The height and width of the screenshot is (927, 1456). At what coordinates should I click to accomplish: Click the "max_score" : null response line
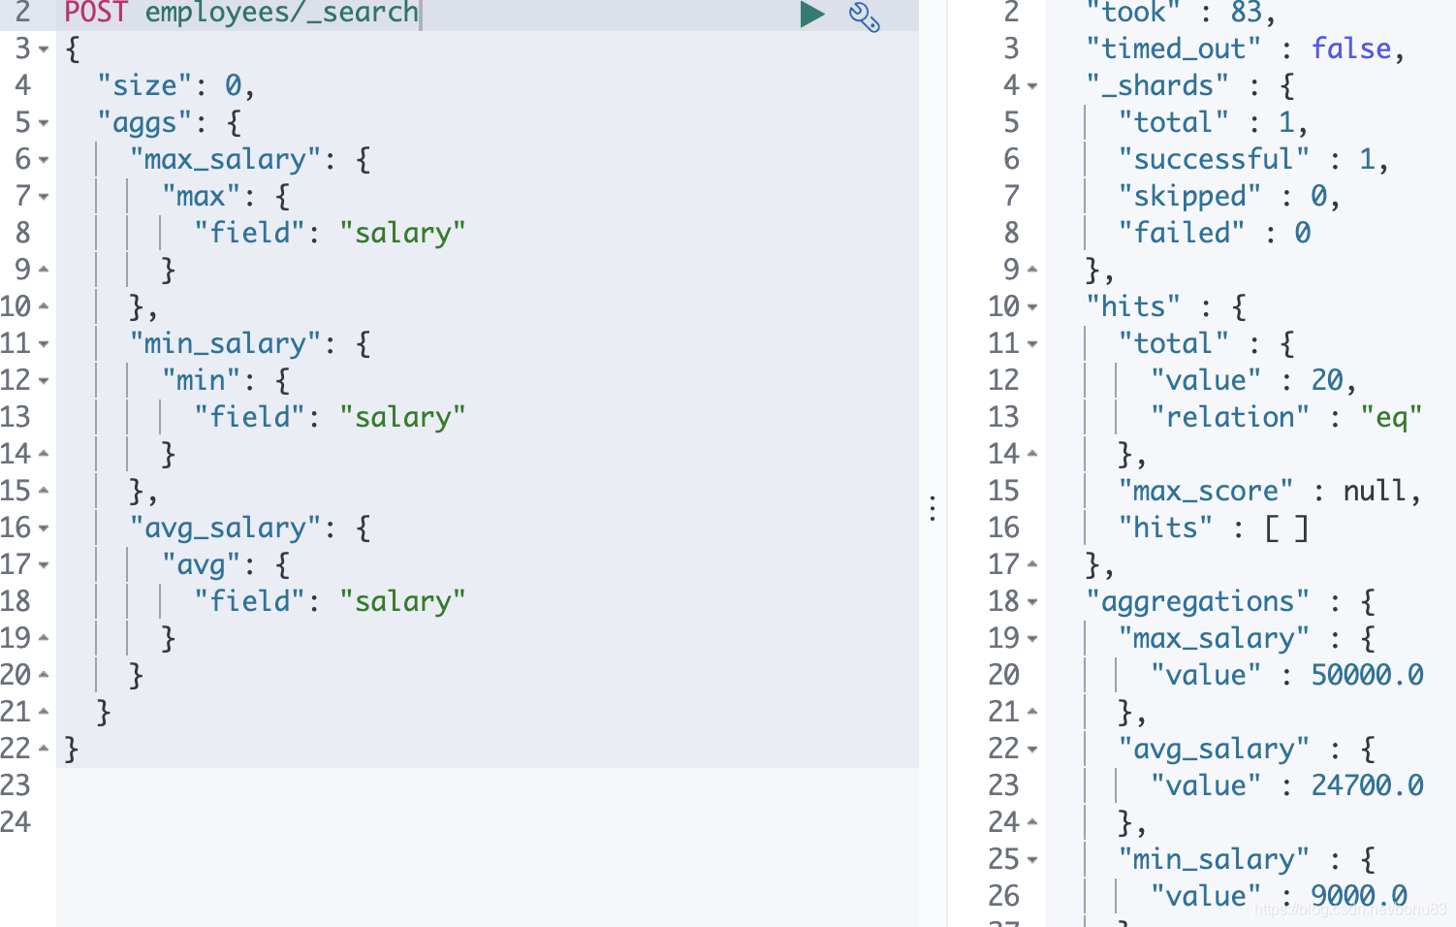[x=1270, y=491]
